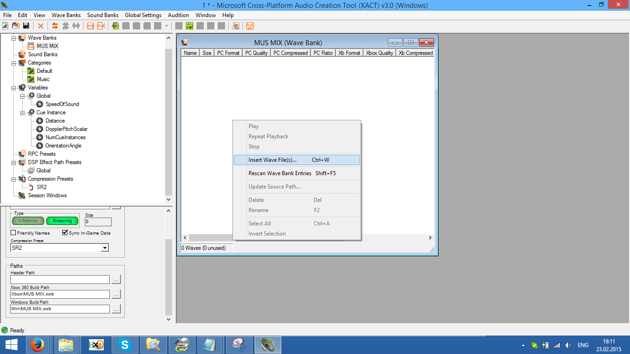Toggle the Streaming type button
This screenshot has width=630, height=354.
[62, 221]
